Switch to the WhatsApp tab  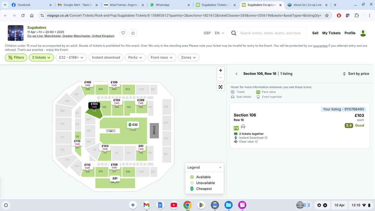170,5
